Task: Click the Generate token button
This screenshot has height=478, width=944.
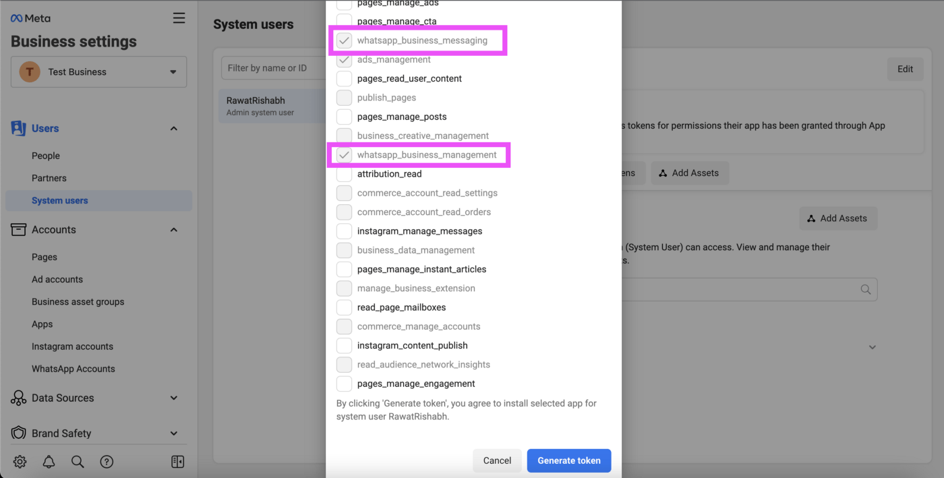Action: click(x=568, y=460)
